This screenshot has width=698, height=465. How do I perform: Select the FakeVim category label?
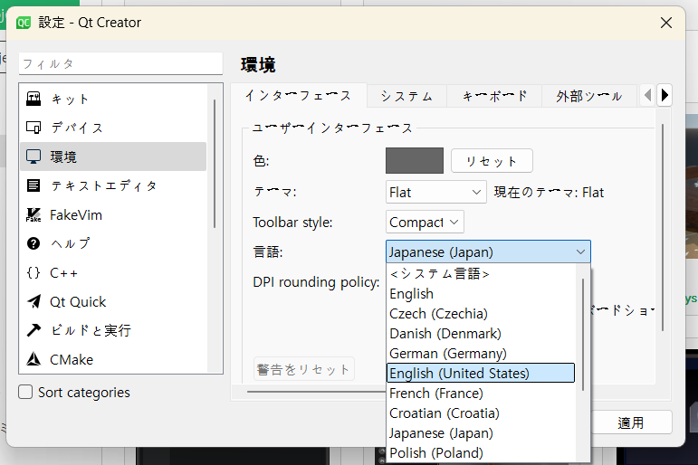click(76, 215)
